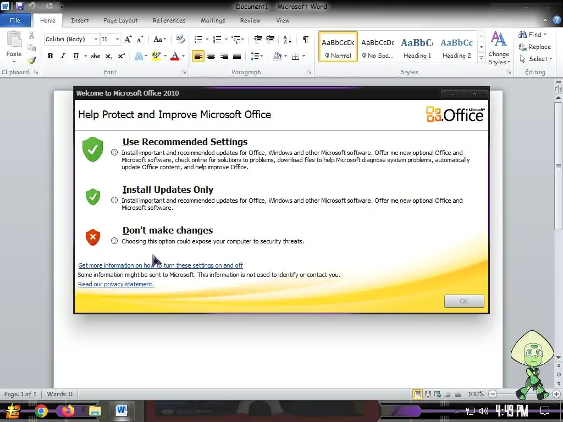Select the Format Painter brush
Screen dimensions: 563x422
(x=31, y=60)
